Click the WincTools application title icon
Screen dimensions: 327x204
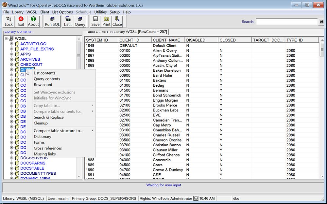point(5,5)
